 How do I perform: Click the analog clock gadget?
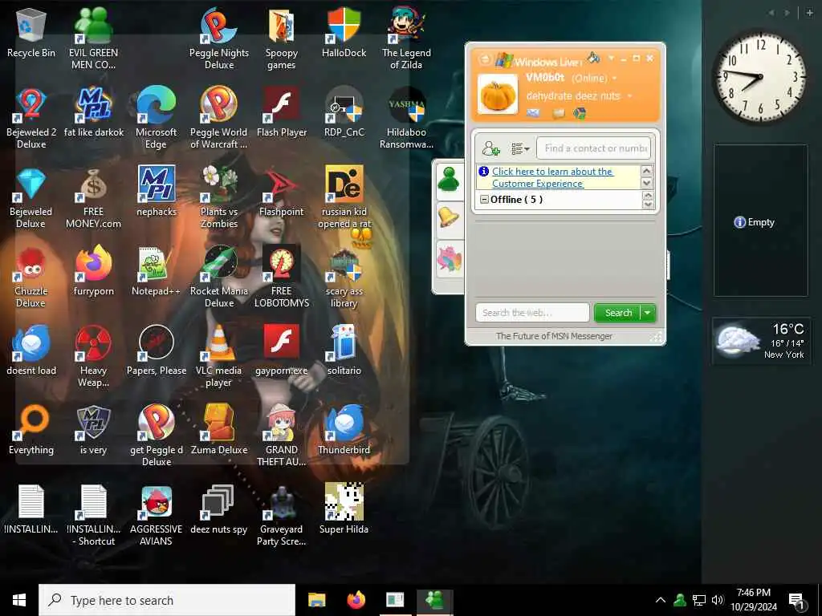(x=761, y=77)
